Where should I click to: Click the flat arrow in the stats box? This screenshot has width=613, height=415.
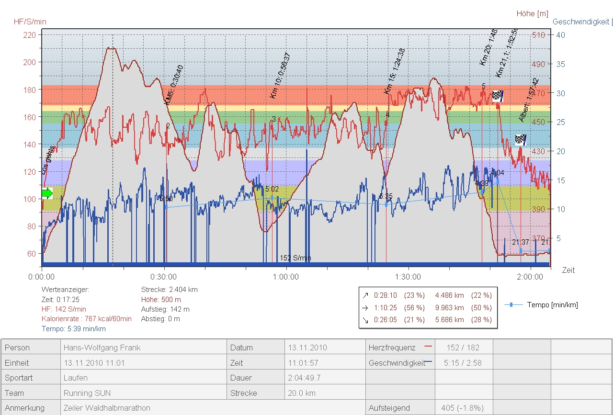tap(366, 308)
